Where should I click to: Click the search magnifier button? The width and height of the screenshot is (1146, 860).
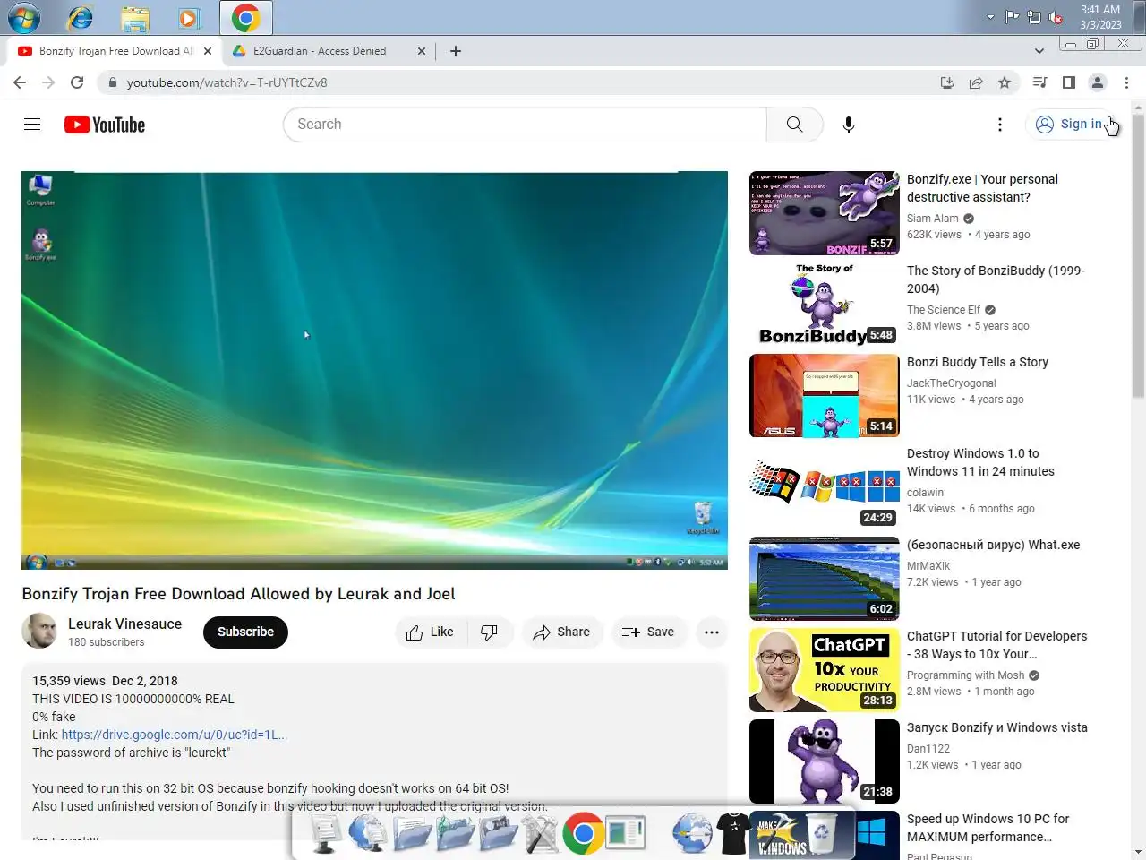pos(794,125)
